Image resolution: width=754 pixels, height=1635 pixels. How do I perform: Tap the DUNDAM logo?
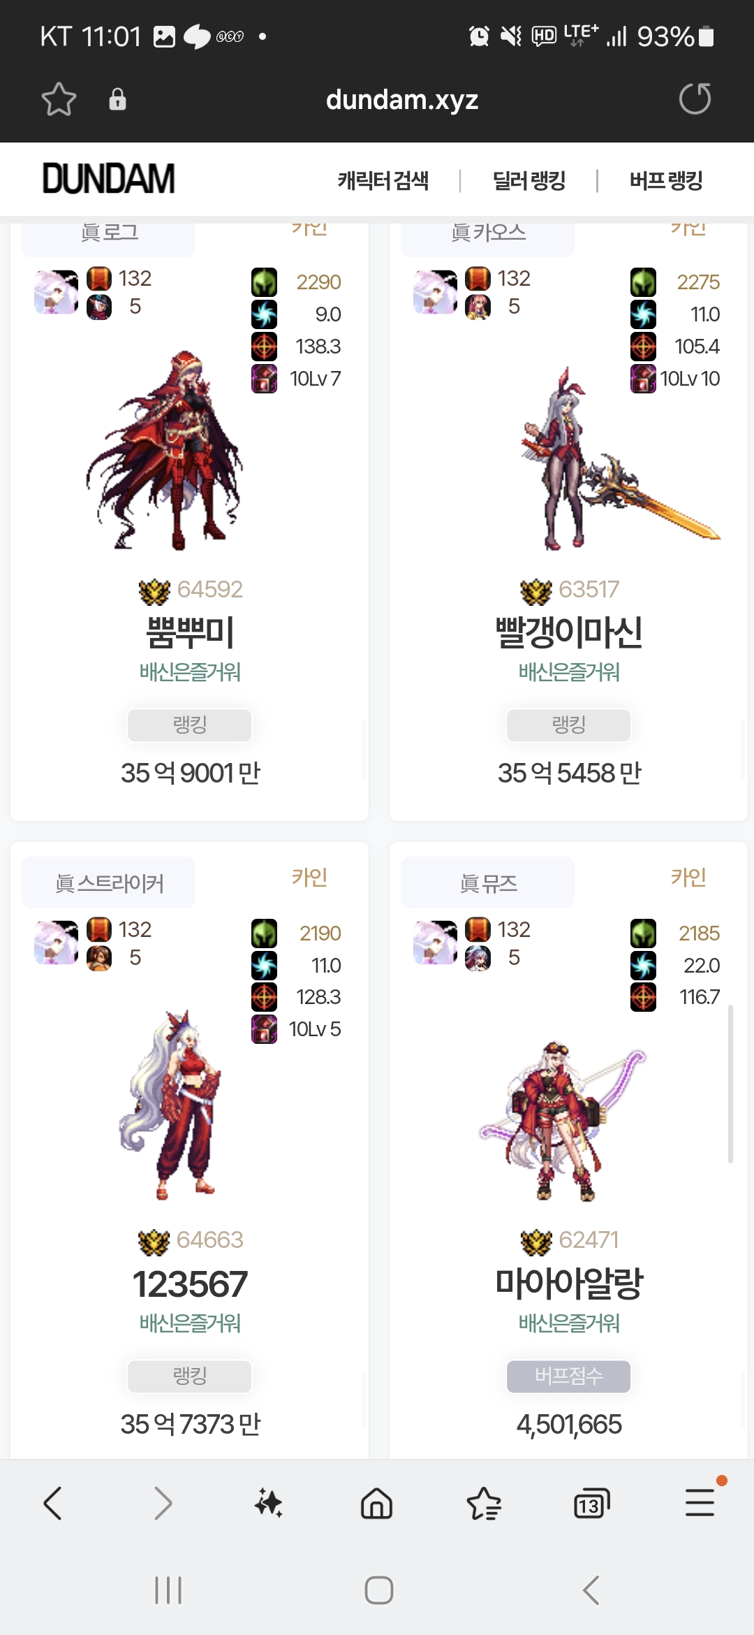108,179
